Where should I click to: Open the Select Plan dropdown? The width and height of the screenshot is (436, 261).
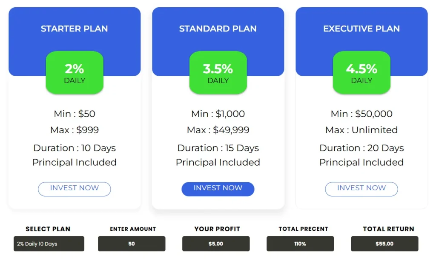(x=49, y=244)
